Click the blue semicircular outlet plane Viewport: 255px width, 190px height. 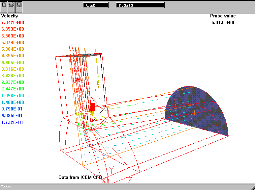198,110
